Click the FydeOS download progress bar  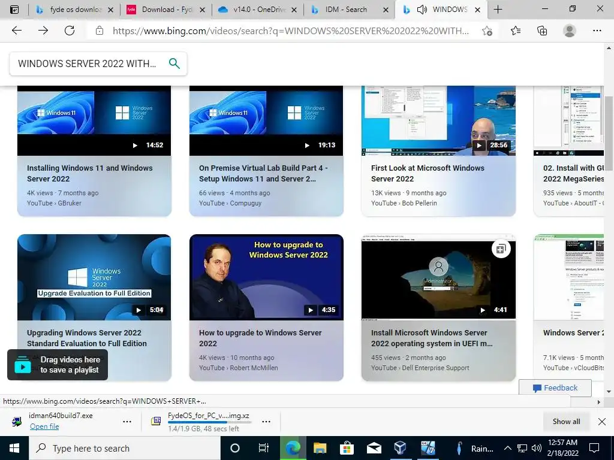209,422
